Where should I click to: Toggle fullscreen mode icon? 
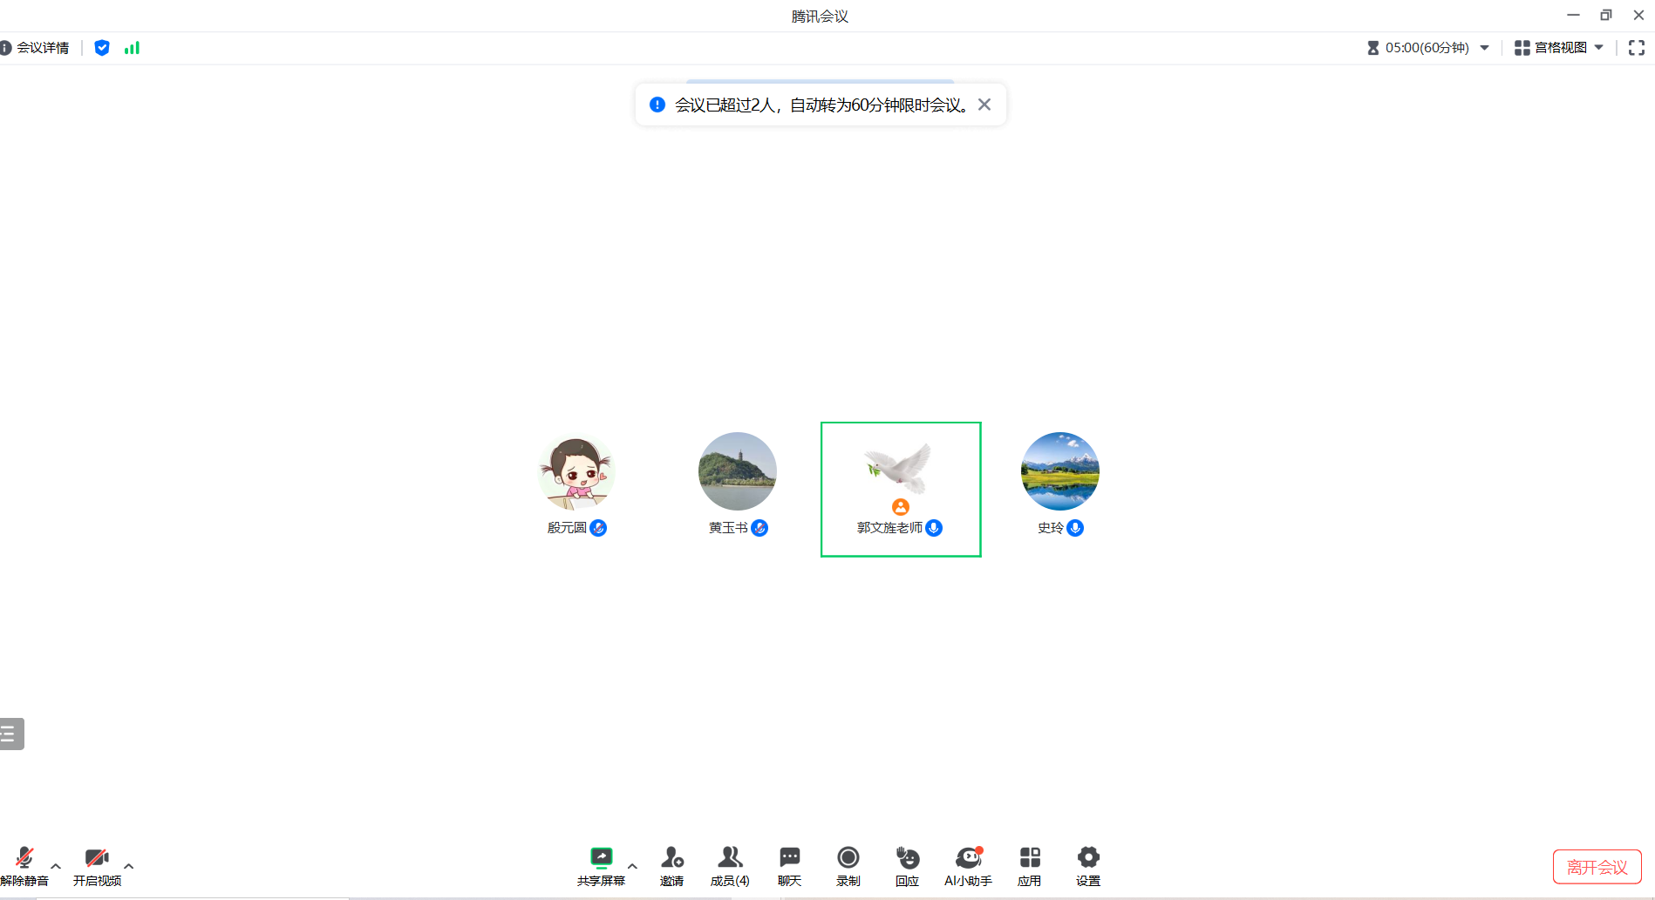coord(1636,48)
